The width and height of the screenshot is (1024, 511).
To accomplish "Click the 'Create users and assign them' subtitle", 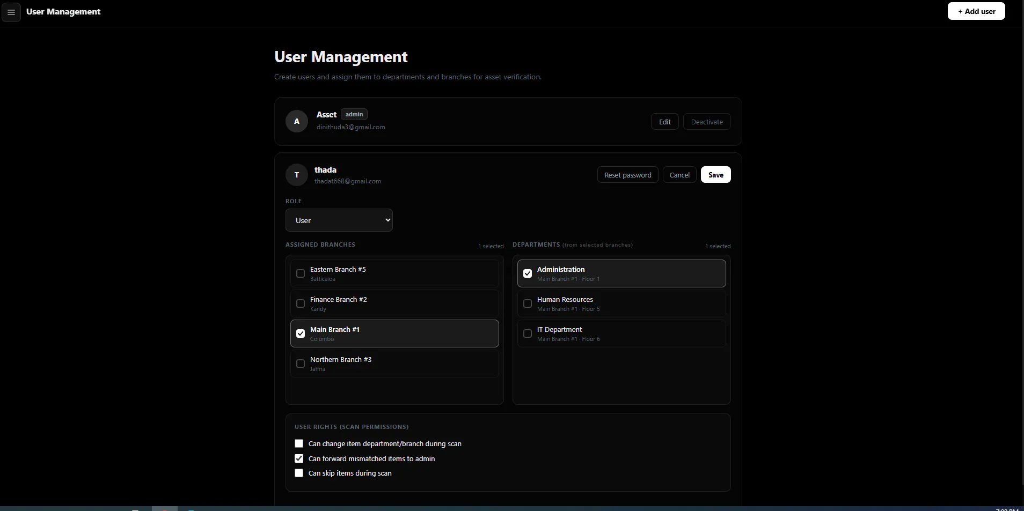I will pyautogui.click(x=408, y=77).
